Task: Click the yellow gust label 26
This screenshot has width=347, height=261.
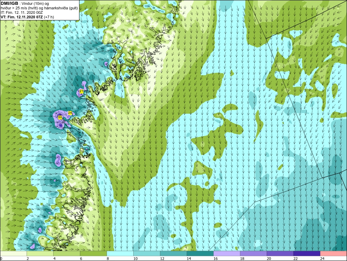Action: (x=70, y=113)
